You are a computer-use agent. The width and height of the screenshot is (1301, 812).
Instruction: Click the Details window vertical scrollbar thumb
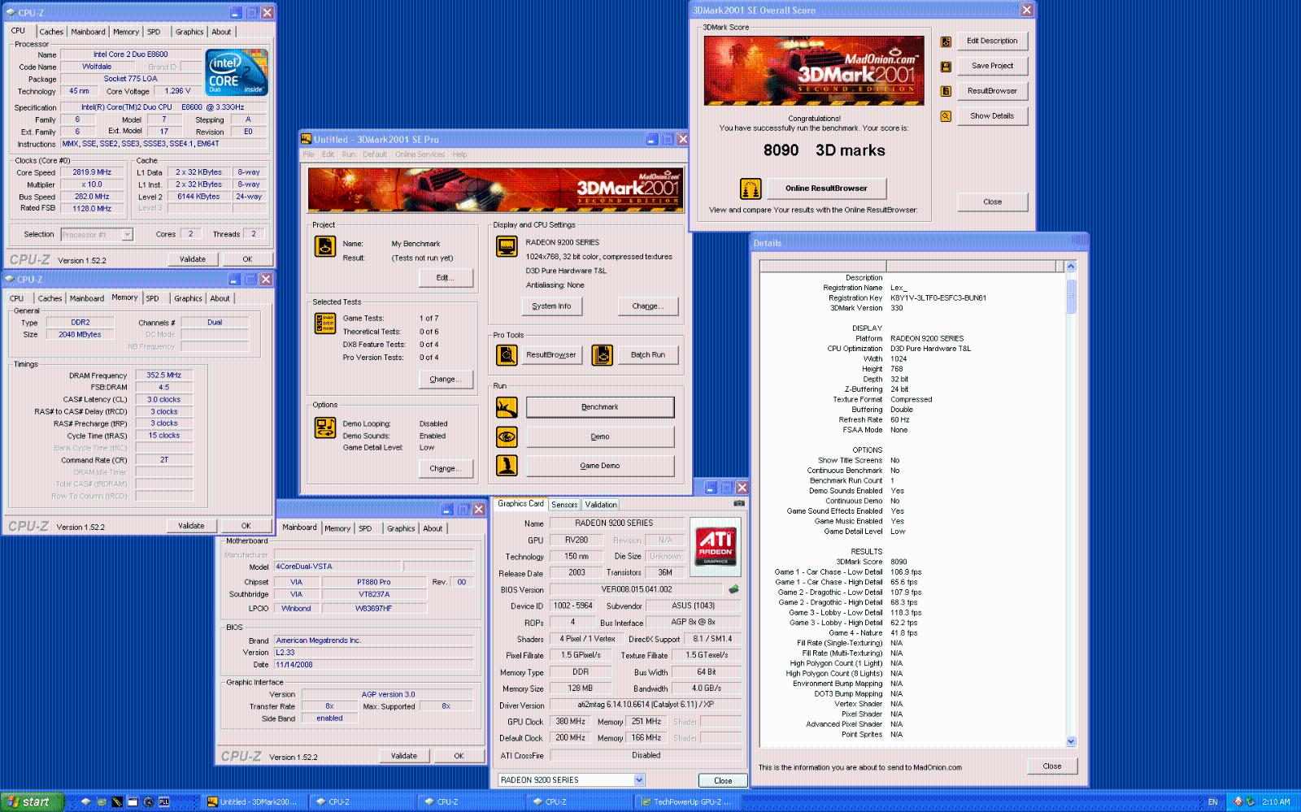pyautogui.click(x=1071, y=297)
